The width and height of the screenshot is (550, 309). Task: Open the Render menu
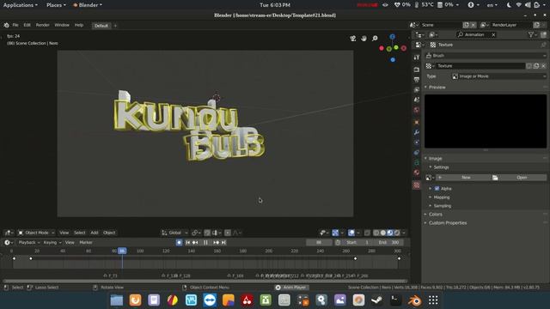point(42,25)
